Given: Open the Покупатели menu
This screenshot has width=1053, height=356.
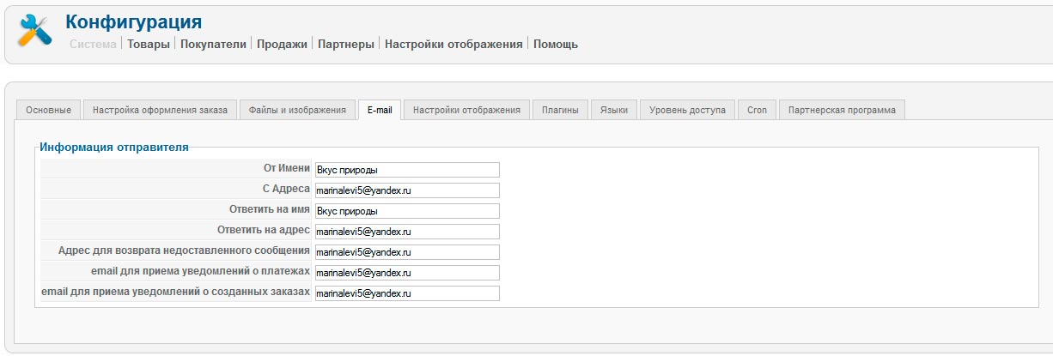Looking at the screenshot, I should (x=213, y=45).
